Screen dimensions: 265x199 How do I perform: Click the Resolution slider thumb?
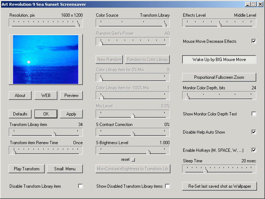[77, 24]
